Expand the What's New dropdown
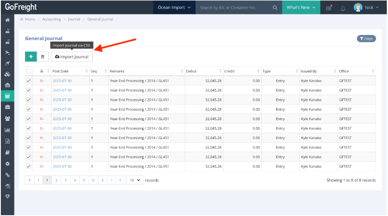The width and height of the screenshot is (388, 216). coord(301,7)
